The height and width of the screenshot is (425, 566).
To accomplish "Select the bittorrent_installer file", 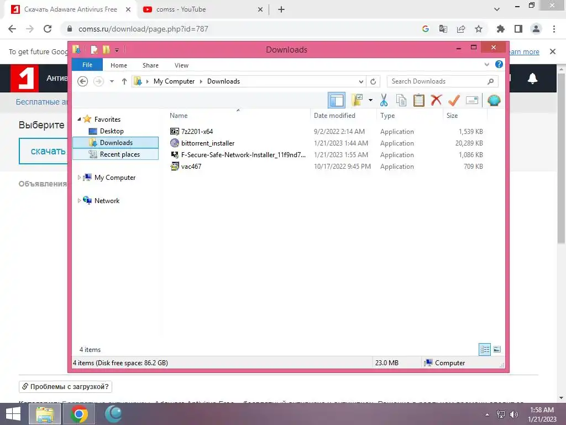I will coord(208,143).
